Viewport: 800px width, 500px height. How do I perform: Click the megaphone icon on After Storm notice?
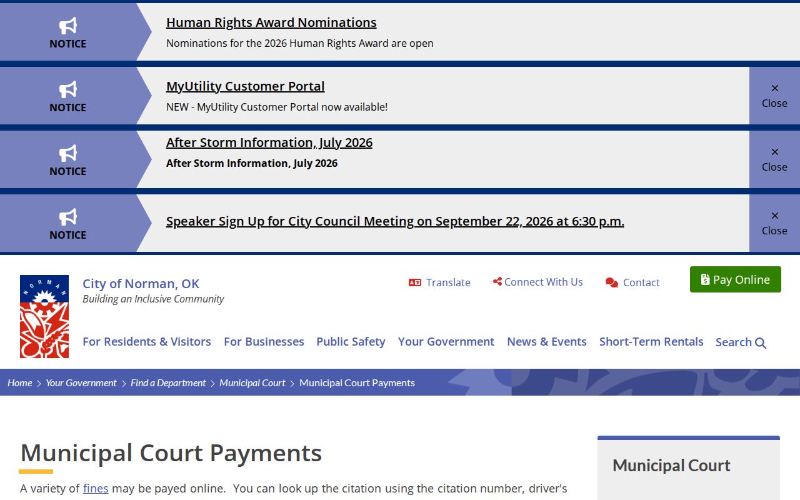(x=68, y=153)
